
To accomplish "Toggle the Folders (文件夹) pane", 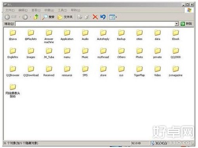I will tap(65, 17).
